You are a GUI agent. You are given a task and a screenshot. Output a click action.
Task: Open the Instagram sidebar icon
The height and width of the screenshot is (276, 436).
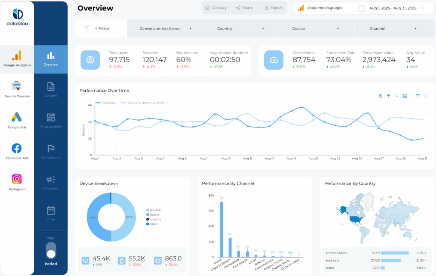click(17, 182)
